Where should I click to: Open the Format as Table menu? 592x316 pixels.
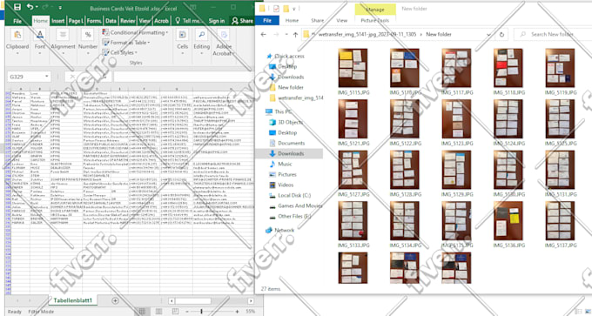126,43
